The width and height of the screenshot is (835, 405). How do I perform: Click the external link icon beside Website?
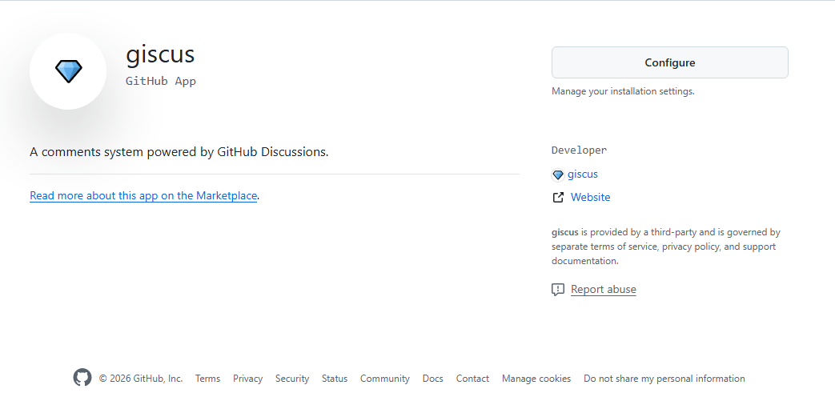pos(557,198)
